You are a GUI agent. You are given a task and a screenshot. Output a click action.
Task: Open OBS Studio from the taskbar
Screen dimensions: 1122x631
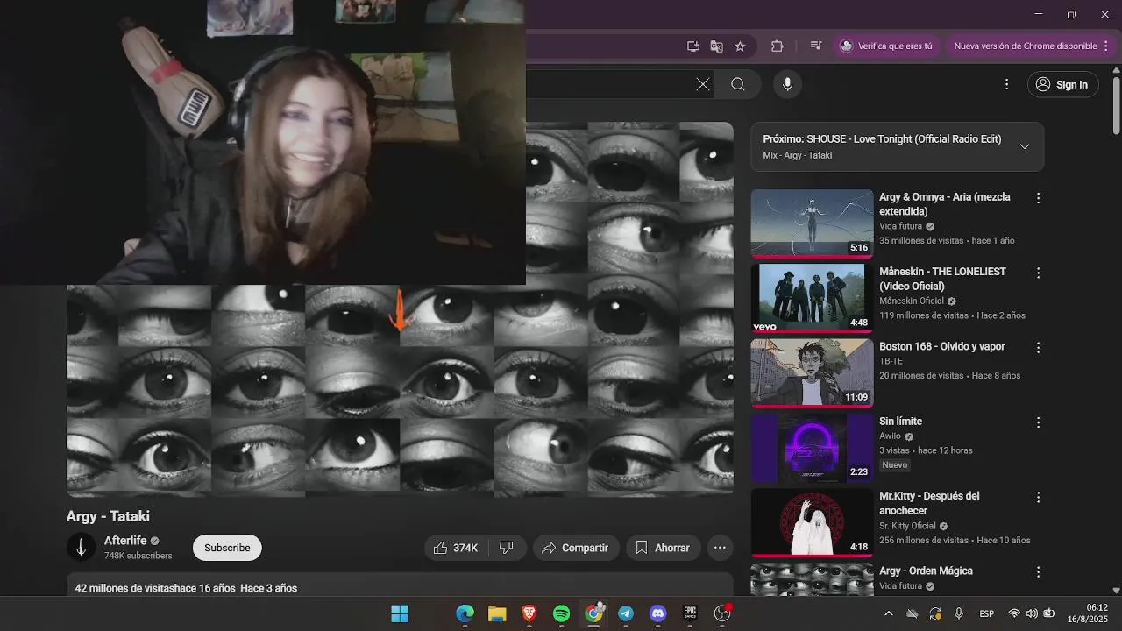click(722, 613)
